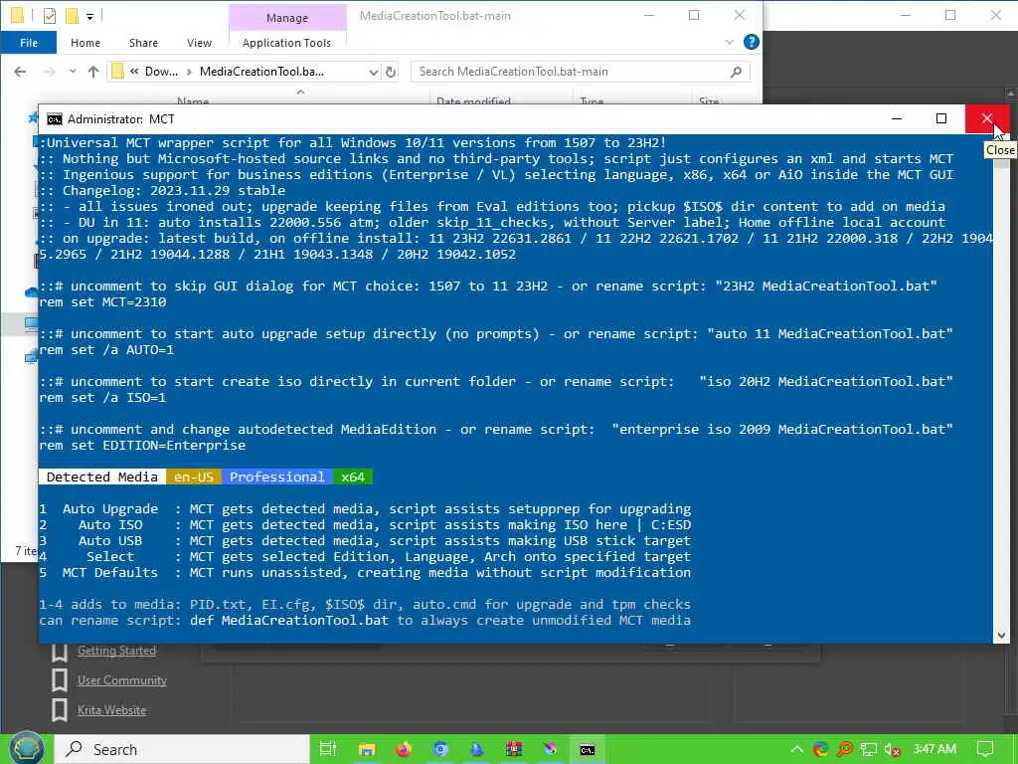Open the notification center icon
This screenshot has height=764, width=1018.
click(985, 749)
